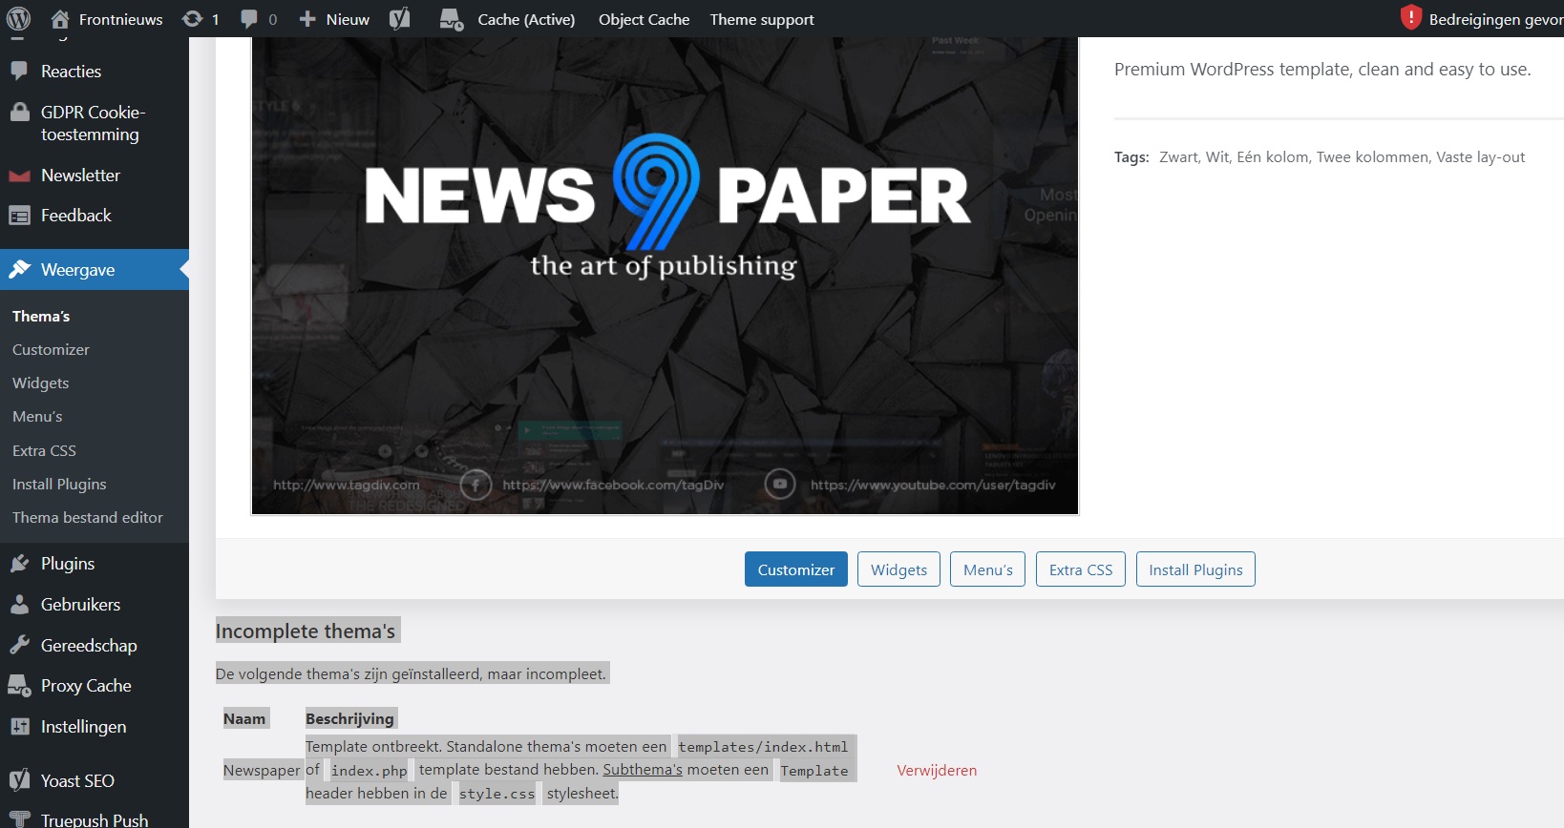This screenshot has height=828, width=1564.
Task: Click the Incomplete thema's heading
Action: point(306,631)
